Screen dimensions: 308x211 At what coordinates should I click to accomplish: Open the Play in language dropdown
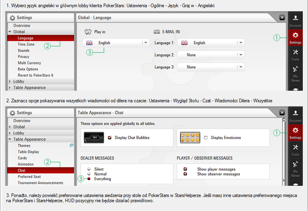coord(116,43)
